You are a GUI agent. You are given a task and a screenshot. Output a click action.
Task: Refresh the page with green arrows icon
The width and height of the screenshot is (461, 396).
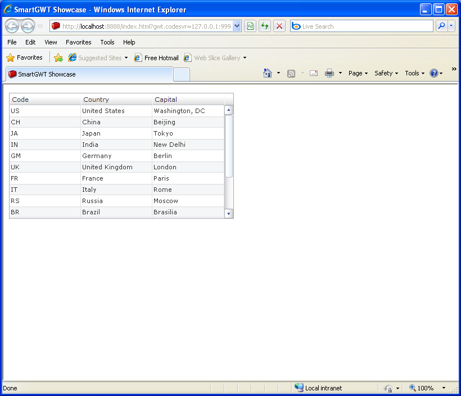[x=265, y=26]
